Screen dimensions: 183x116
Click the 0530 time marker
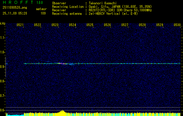[177, 25]
